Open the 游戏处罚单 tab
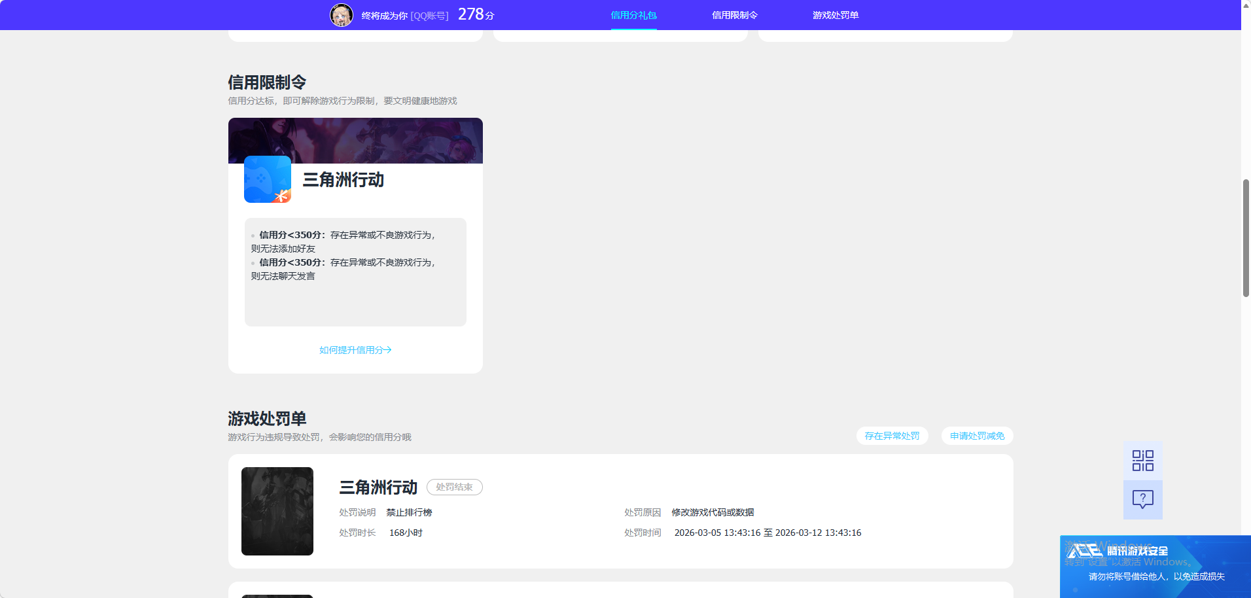This screenshot has width=1251, height=598. pos(836,14)
